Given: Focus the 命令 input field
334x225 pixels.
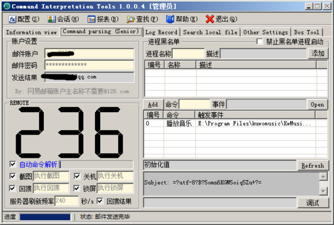Looking at the screenshot, I should coord(195,104).
